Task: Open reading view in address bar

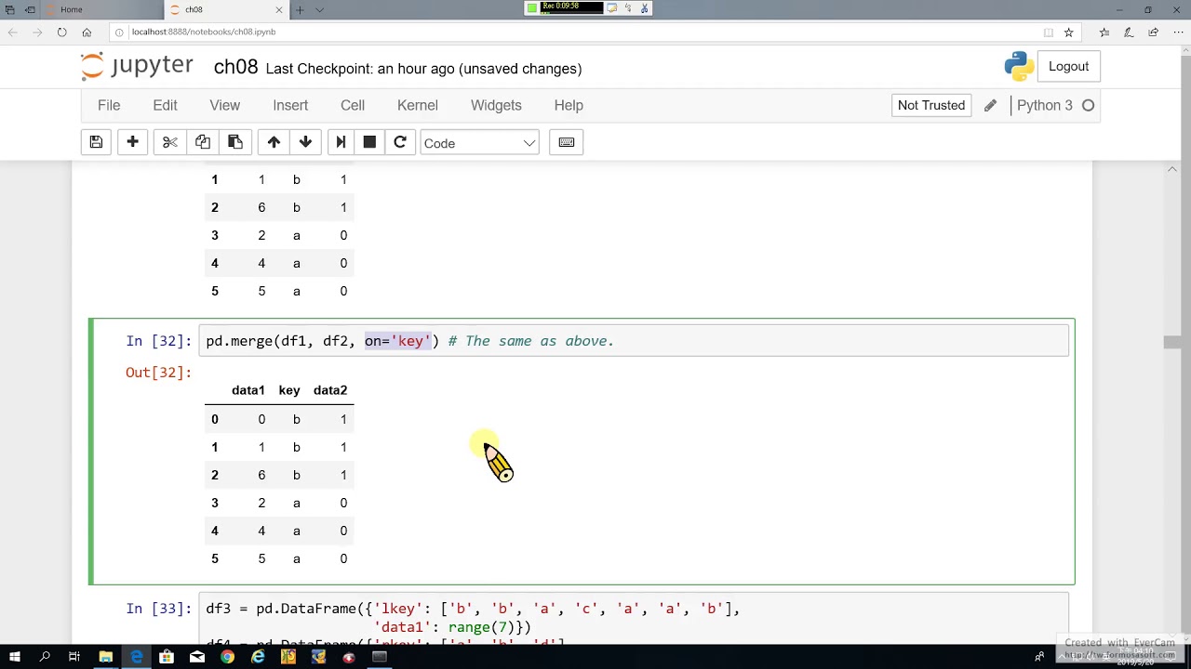Action: [1049, 32]
